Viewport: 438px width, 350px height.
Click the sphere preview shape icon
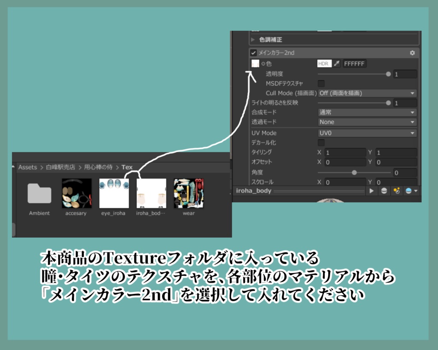[x=385, y=190]
